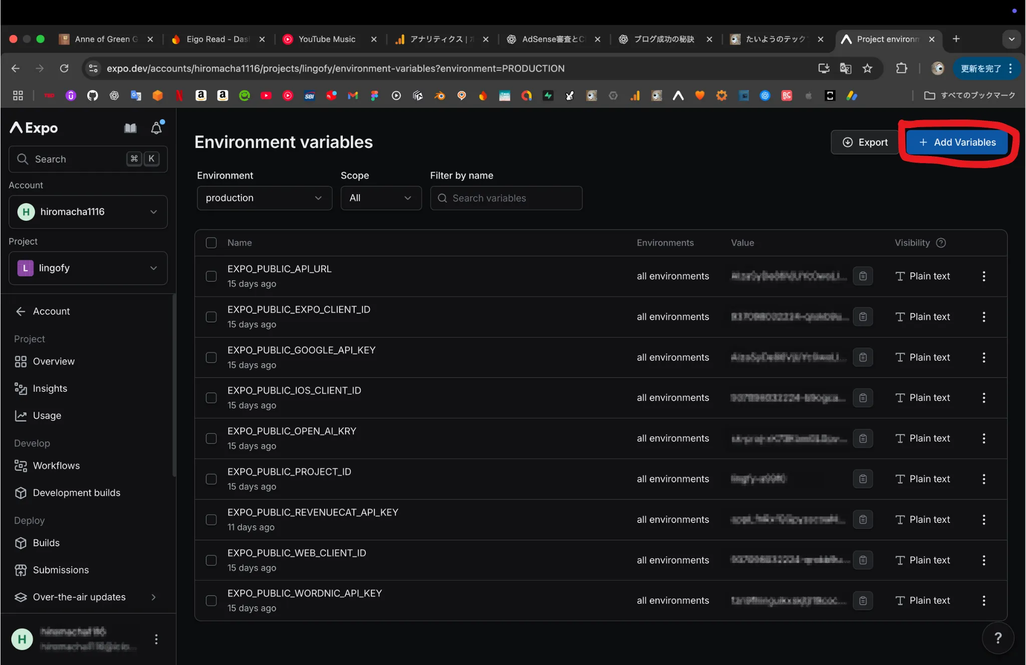
Task: Copy the EXPO_PUBLIC_API_URL value
Action: pyautogui.click(x=863, y=276)
